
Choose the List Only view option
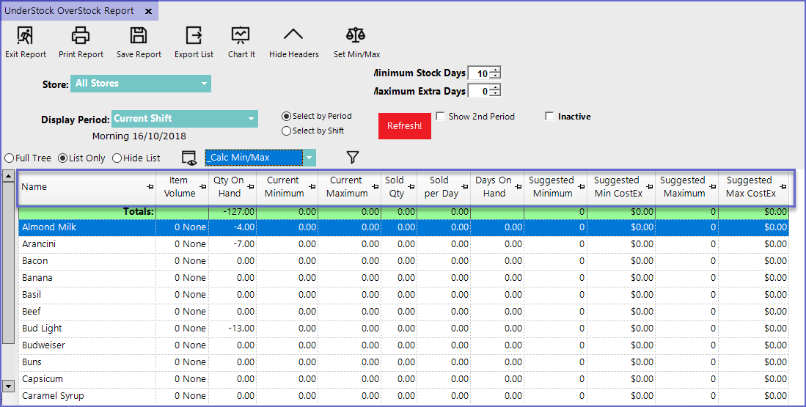pyautogui.click(x=63, y=158)
